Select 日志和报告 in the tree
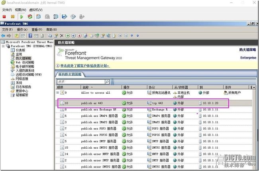The width and height of the screenshot is (259, 171). [x=24, y=87]
